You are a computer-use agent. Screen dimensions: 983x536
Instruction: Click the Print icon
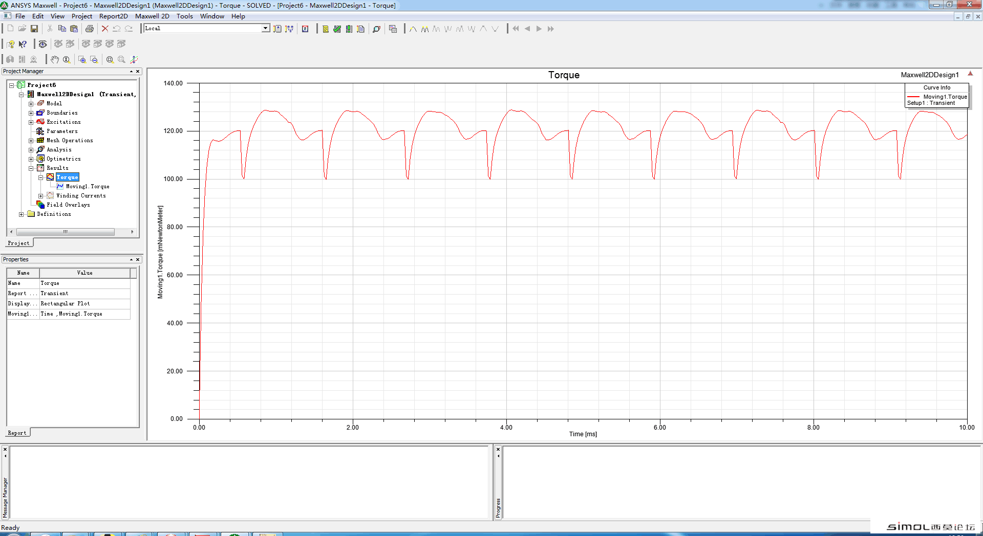tap(90, 29)
